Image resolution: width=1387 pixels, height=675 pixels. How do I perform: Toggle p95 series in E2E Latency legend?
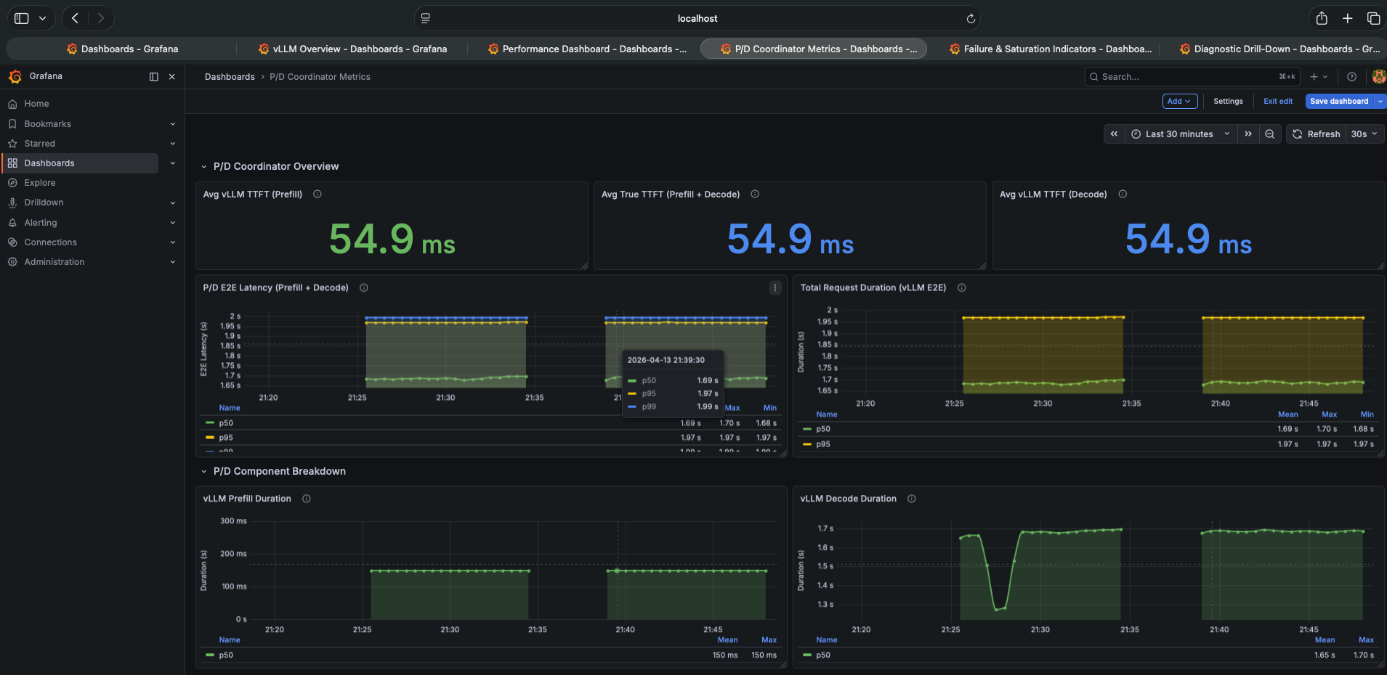click(226, 438)
